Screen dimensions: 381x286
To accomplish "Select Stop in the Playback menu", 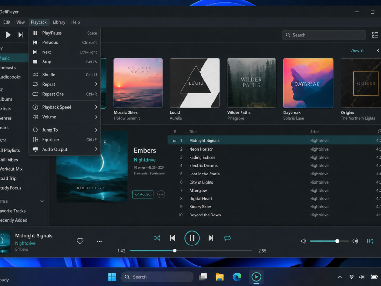I will point(65,62).
